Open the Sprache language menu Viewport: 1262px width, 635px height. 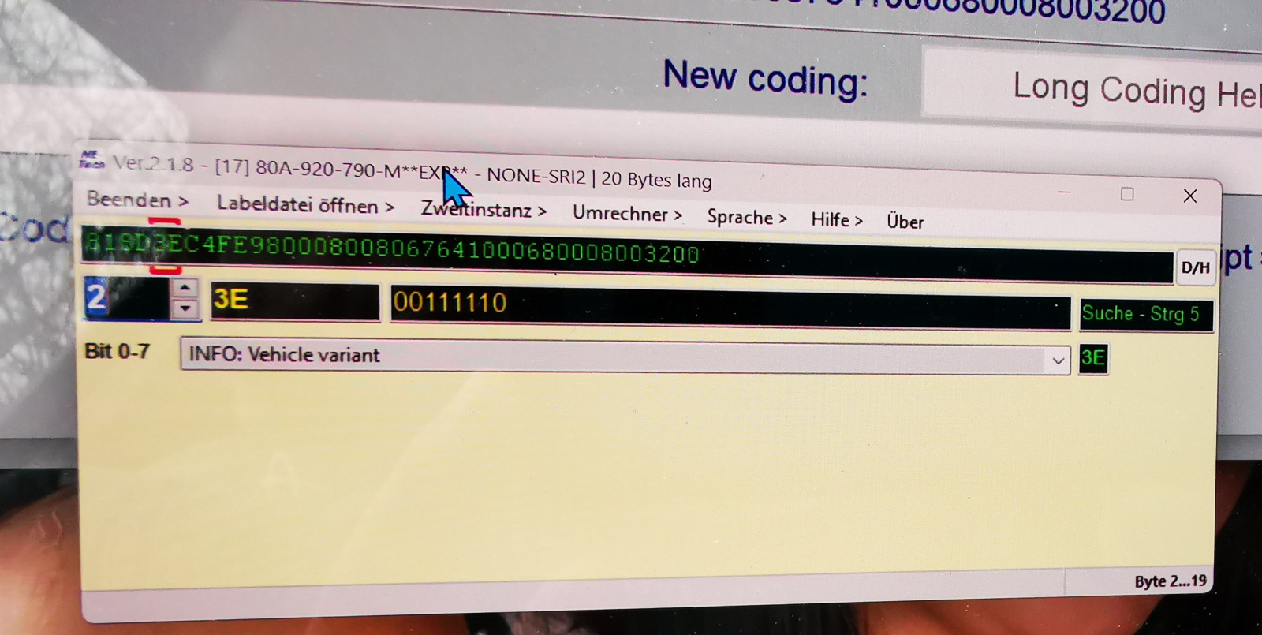point(746,218)
